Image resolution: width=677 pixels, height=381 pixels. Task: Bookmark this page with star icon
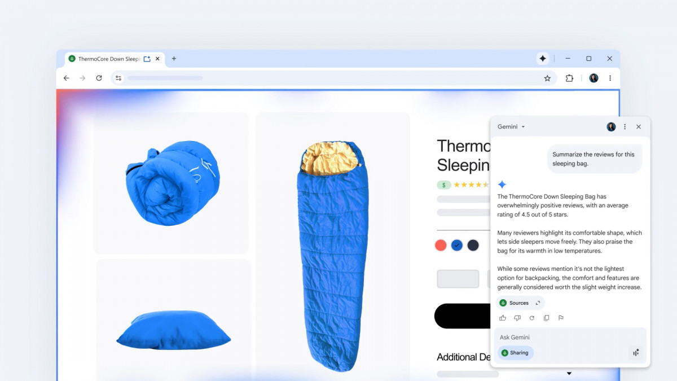coord(547,78)
